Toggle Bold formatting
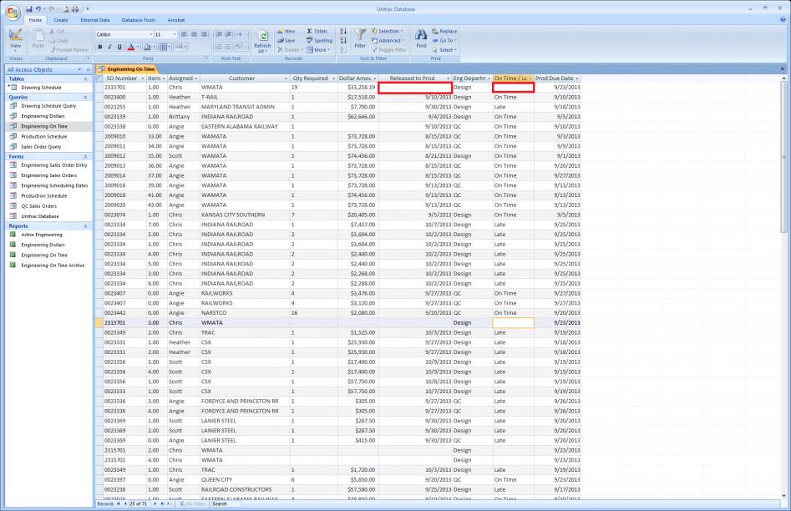 tap(100, 47)
